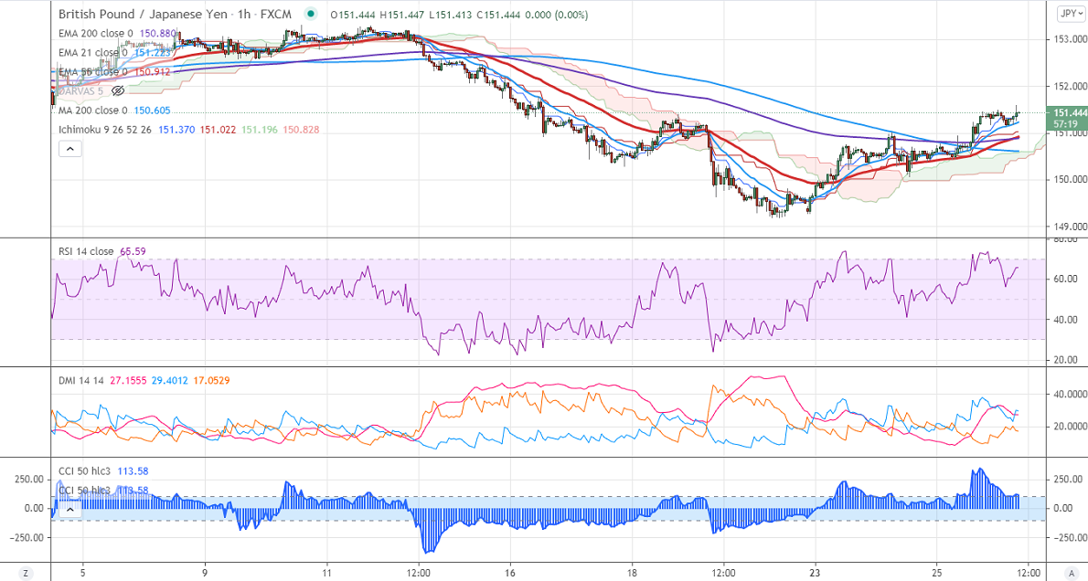This screenshot has width=1088, height=581.
Task: Click the Z timezone button at bottom left
Action: [x=27, y=573]
